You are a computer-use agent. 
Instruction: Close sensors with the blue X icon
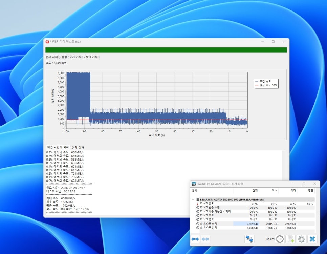[312, 239]
